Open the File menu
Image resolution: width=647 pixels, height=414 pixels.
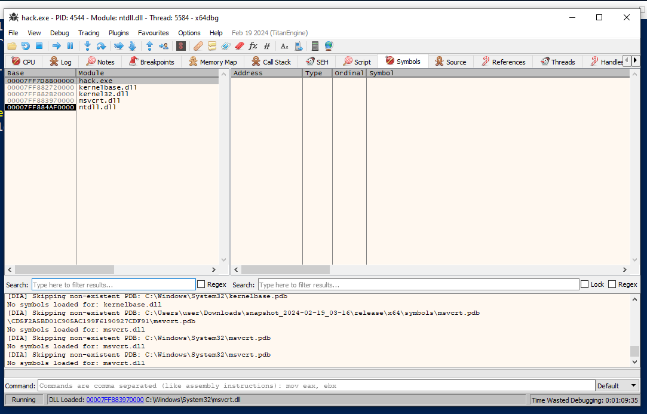click(x=13, y=33)
